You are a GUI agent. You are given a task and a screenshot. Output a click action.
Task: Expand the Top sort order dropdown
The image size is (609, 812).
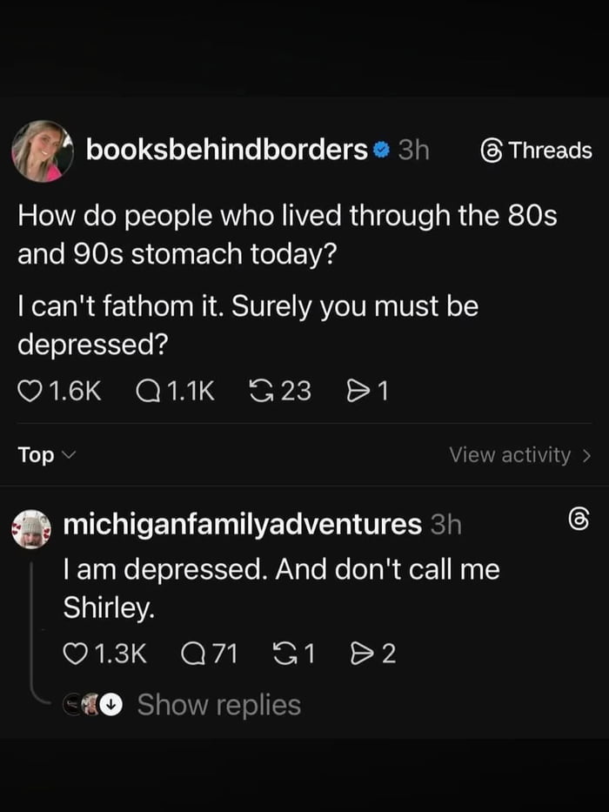(43, 454)
